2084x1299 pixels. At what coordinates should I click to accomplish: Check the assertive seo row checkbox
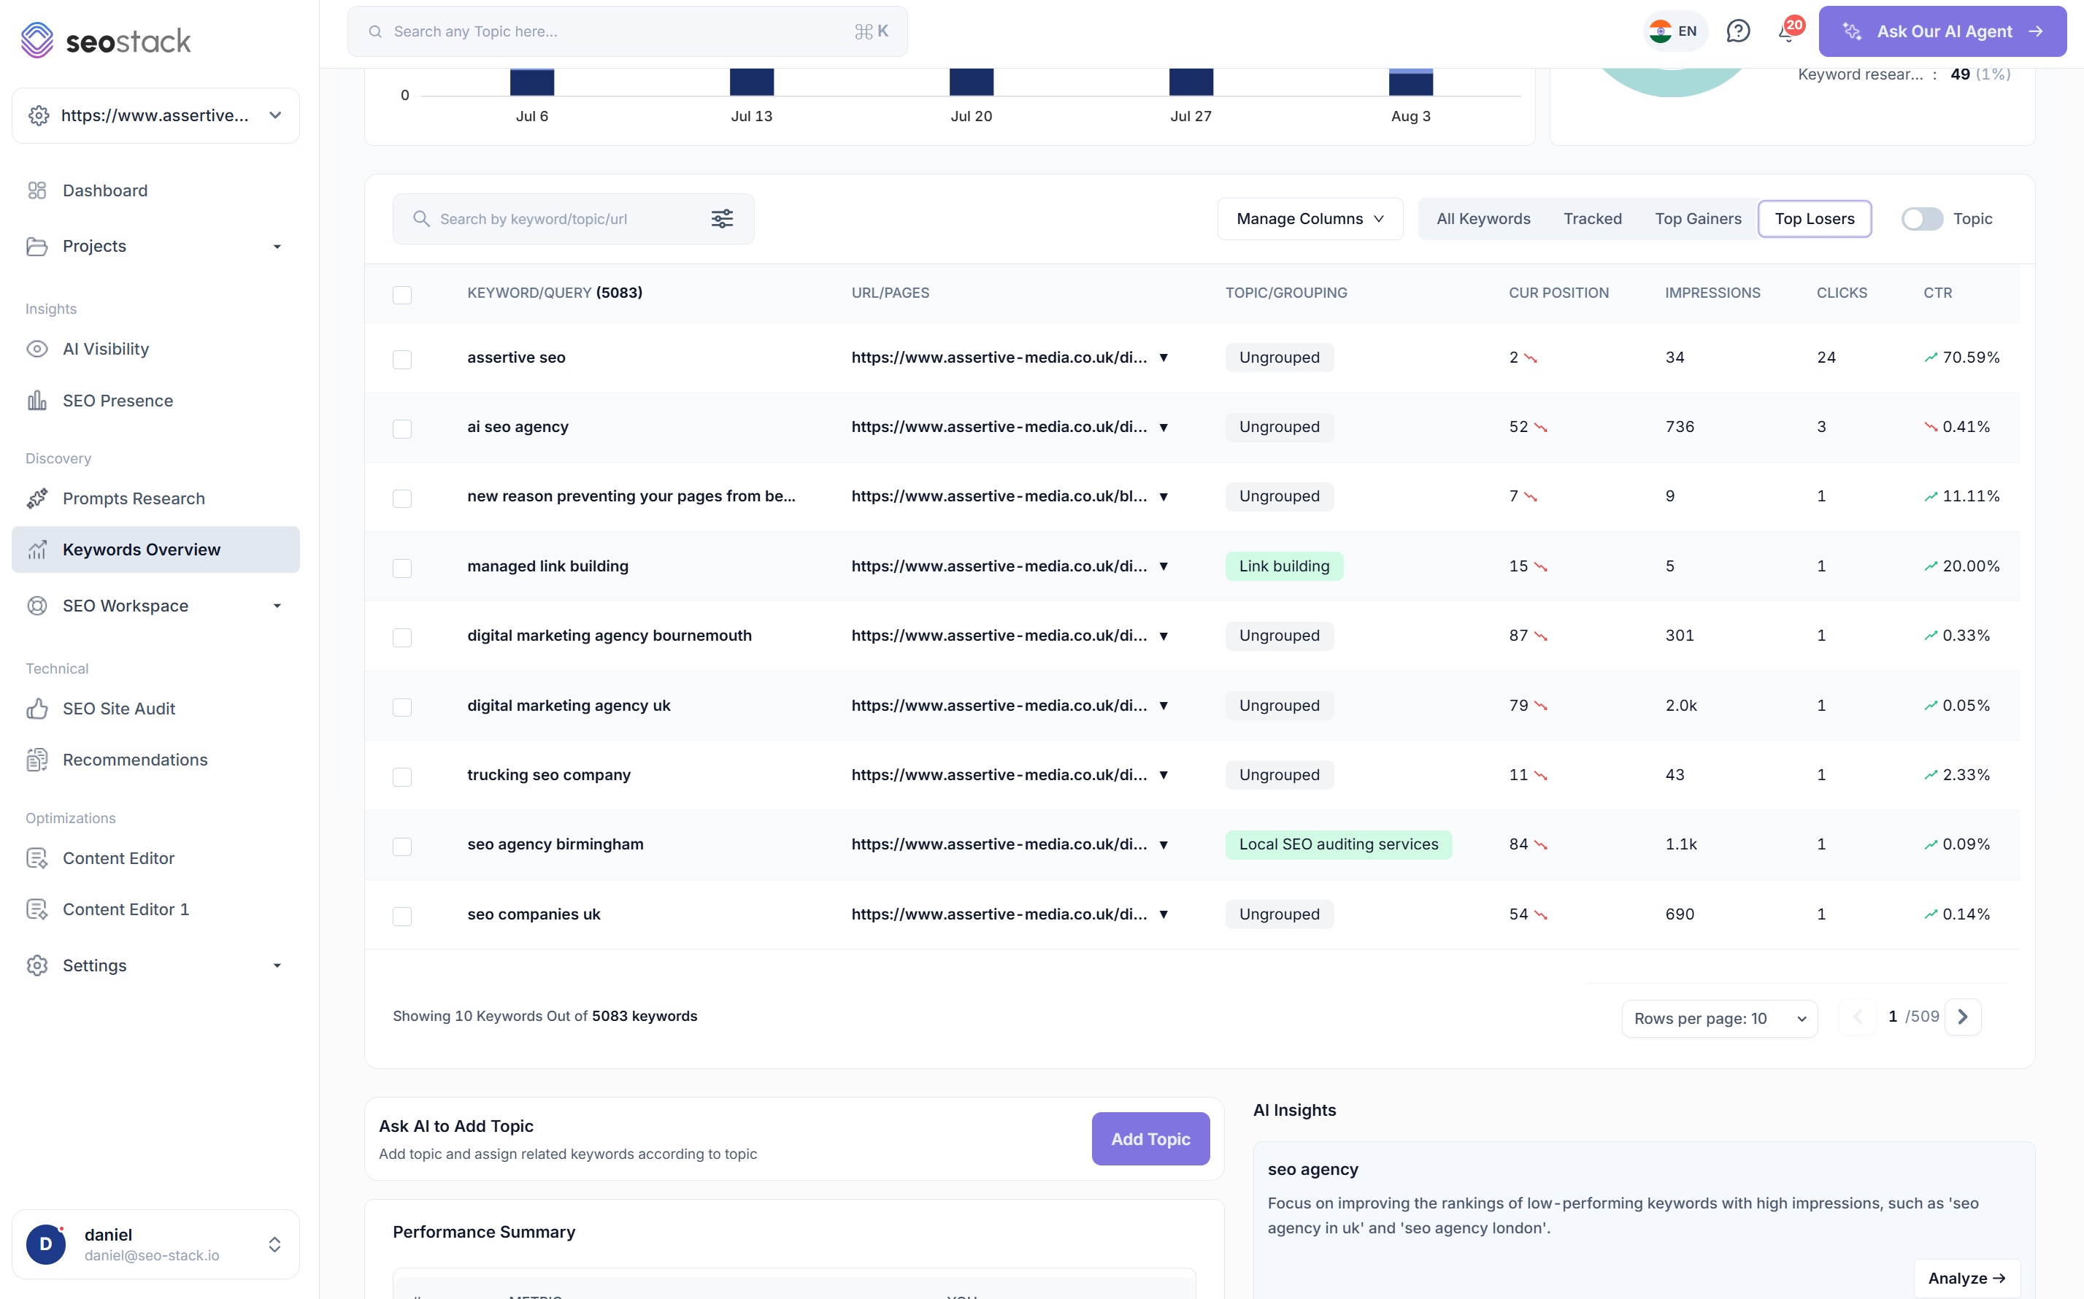click(402, 359)
